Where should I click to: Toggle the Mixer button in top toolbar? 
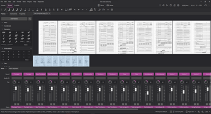pyautogui.click(x=110, y=5)
